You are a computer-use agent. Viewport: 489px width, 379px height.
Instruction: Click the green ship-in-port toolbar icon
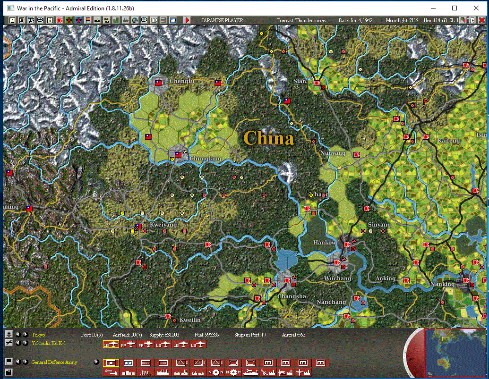[x=125, y=20]
